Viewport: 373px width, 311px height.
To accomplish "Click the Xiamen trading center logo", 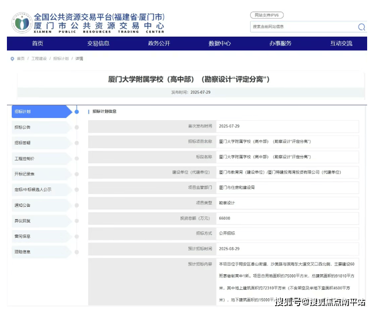I will (x=22, y=23).
